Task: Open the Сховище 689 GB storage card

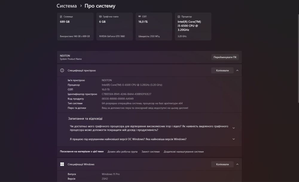Action: tap(75, 27)
